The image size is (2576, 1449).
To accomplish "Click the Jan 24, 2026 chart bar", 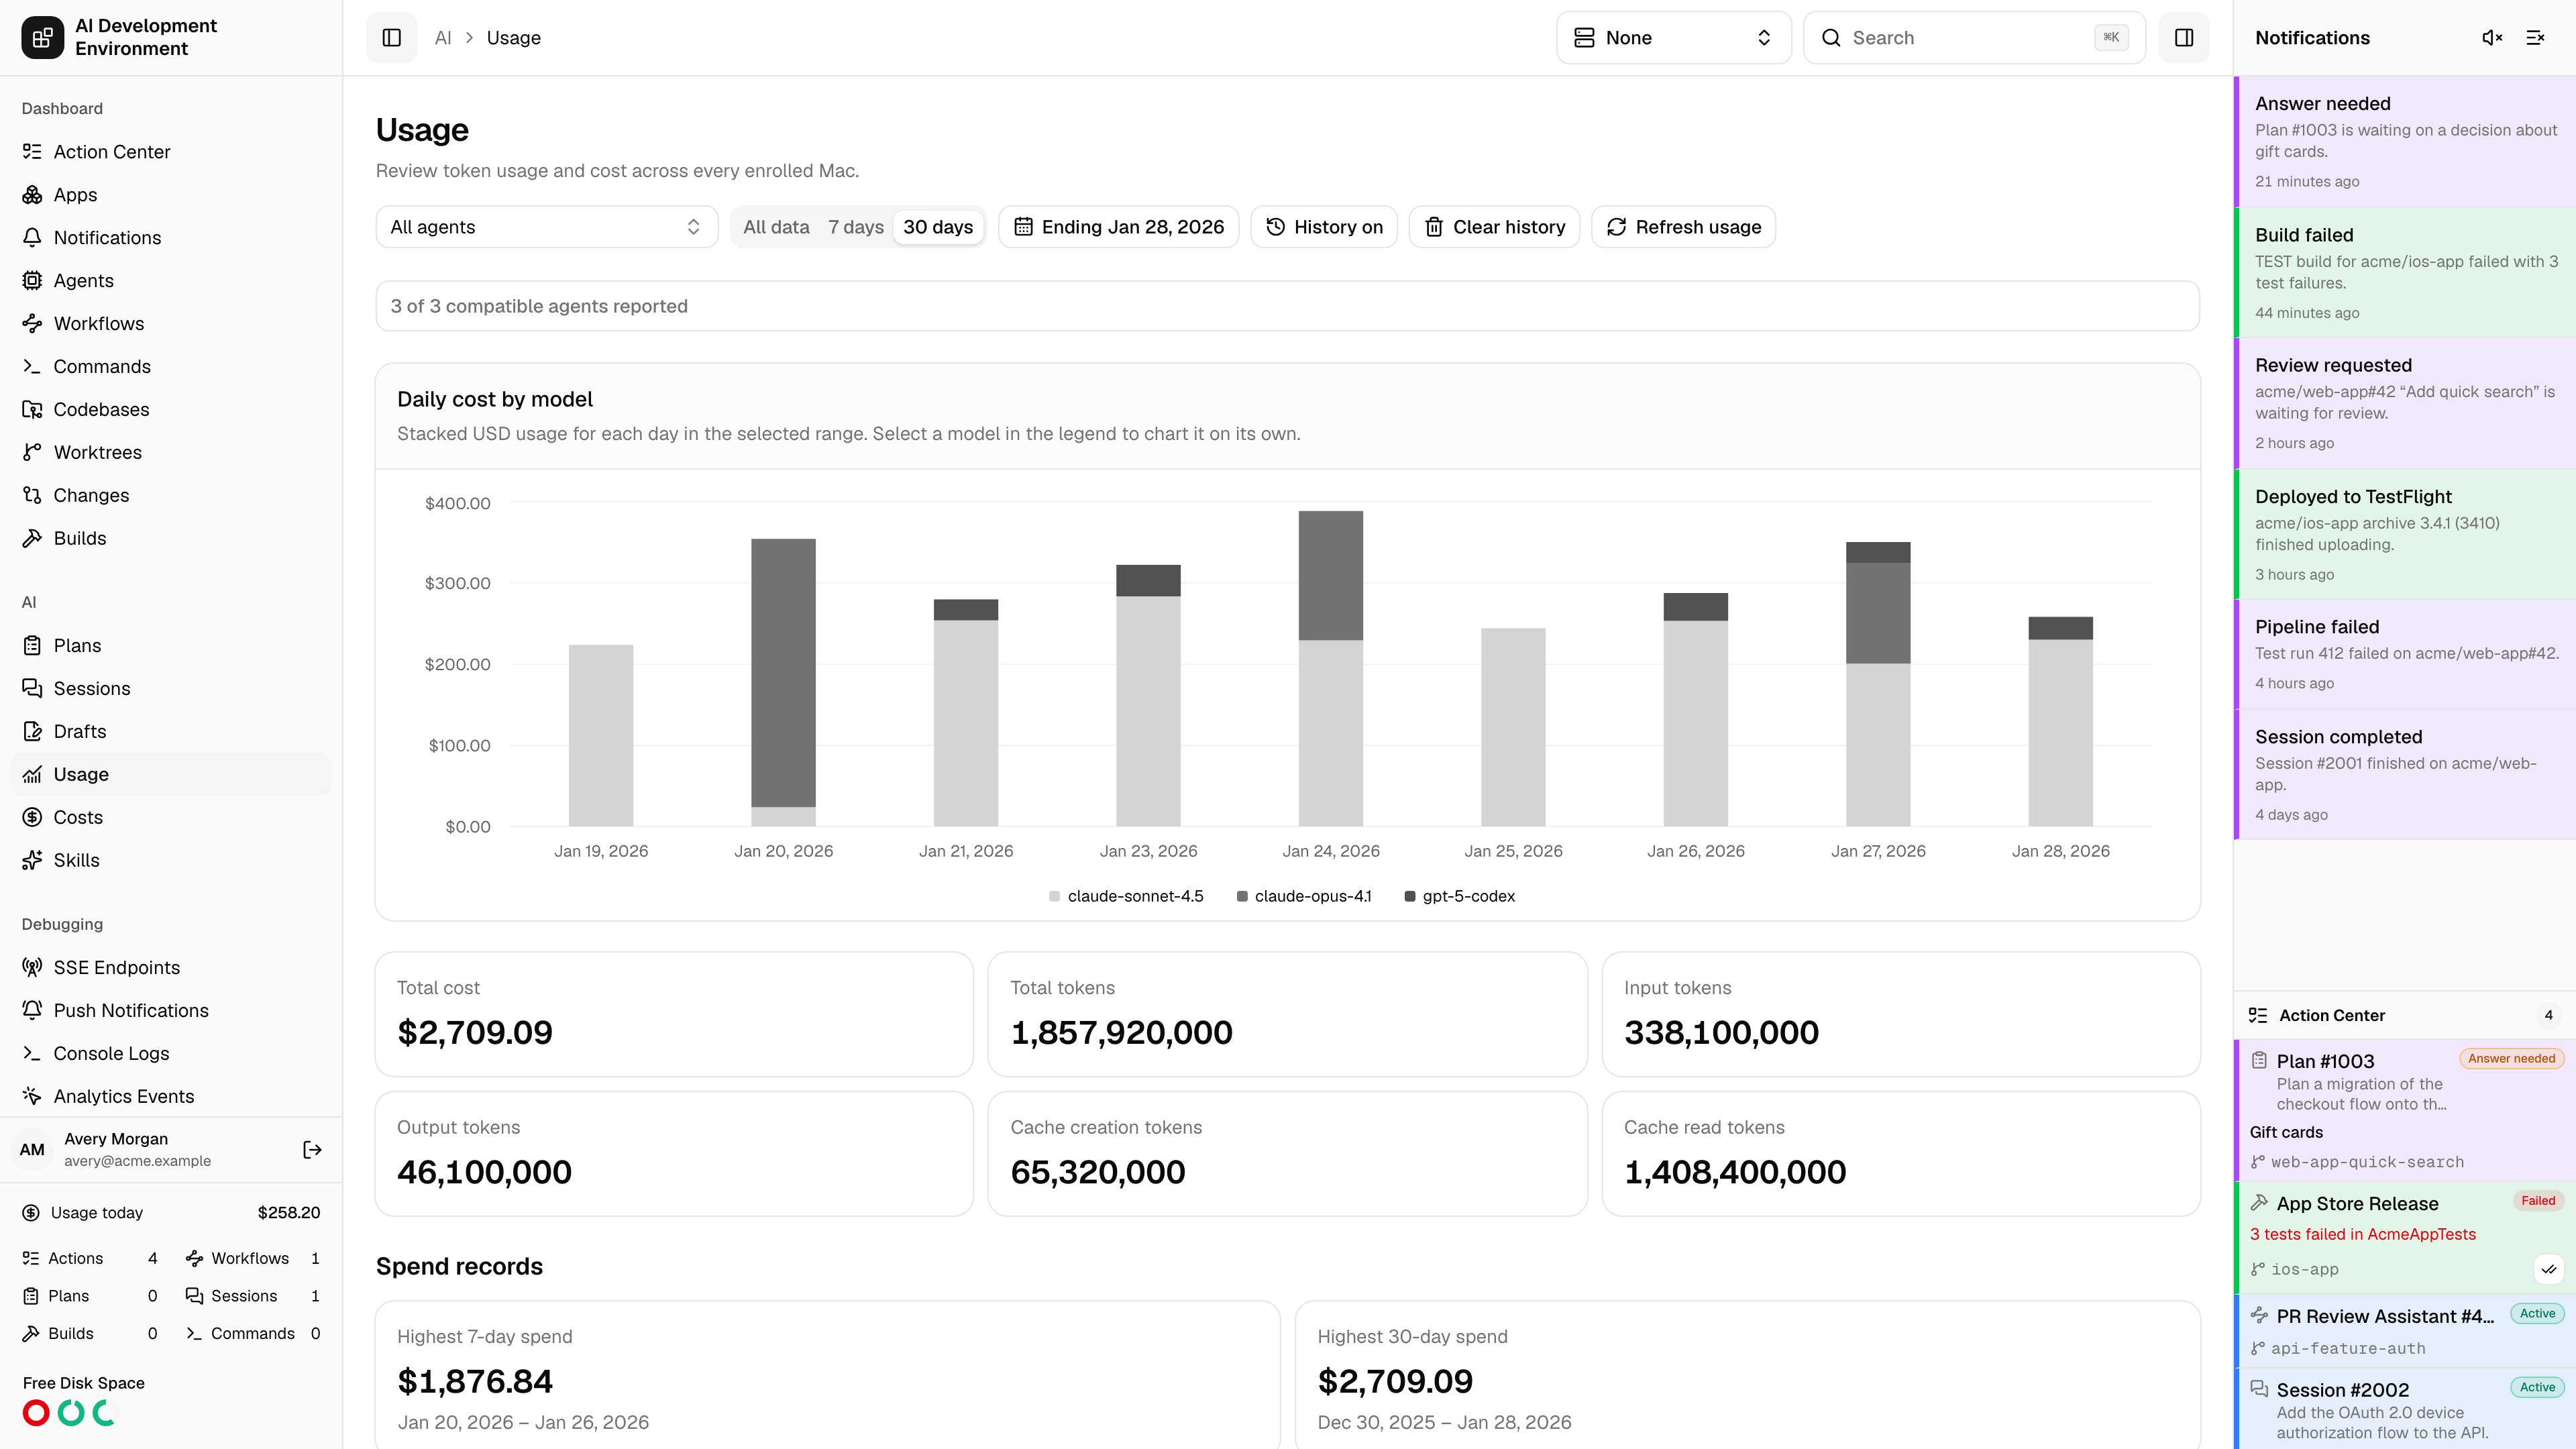I will [x=1330, y=668].
